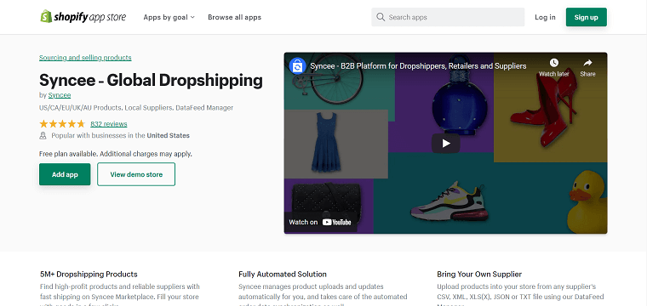The height and width of the screenshot is (306, 647).
Task: Click the 5M+ Dropshipping Products heading
Action: (x=89, y=275)
